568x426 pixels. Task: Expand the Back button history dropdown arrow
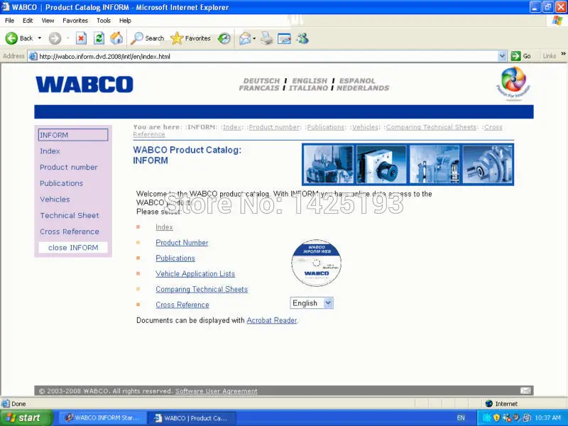[x=40, y=38]
